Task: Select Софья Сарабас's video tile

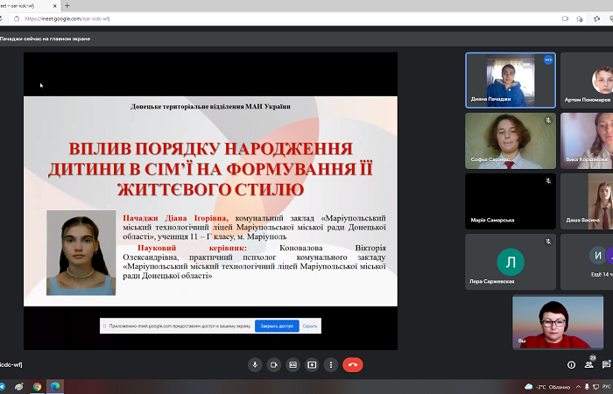Action: click(510, 140)
